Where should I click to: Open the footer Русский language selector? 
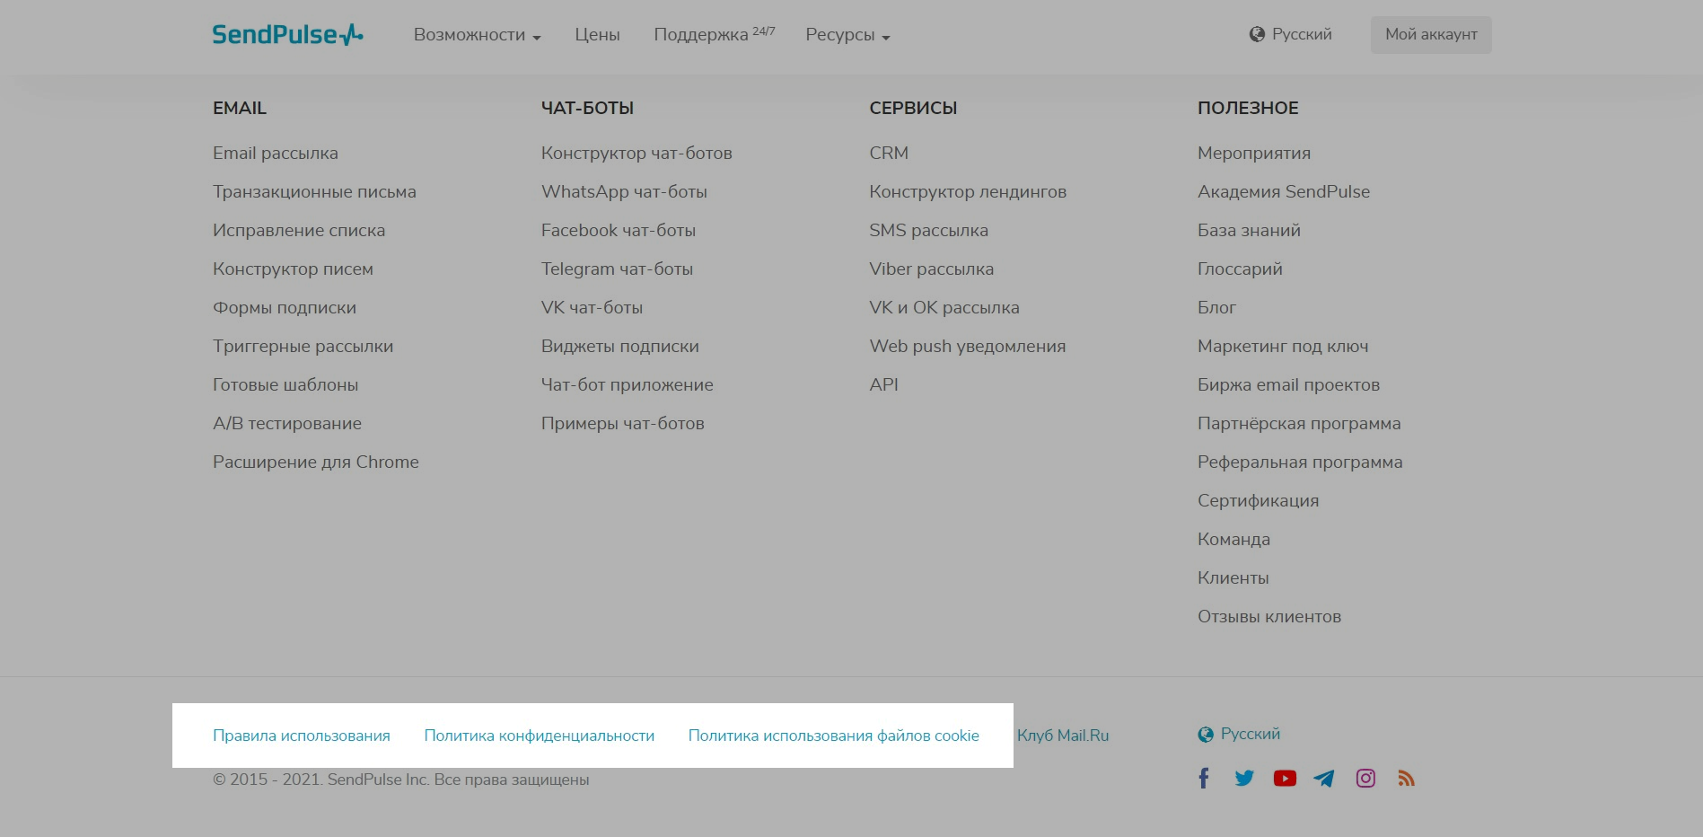[x=1239, y=735]
